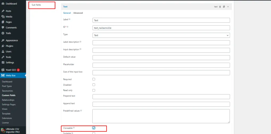Viewport: 271px width, 134px height.
Task: Click the Predefined values textarea
Action: [x=161, y=116]
